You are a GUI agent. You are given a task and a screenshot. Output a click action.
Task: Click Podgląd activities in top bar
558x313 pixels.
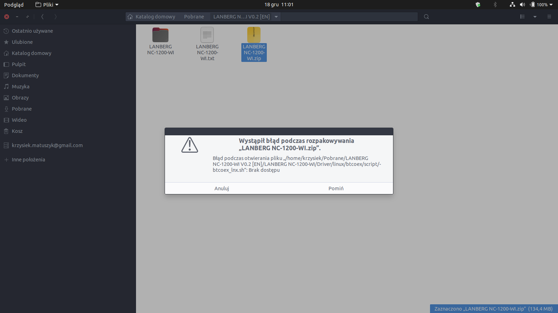(x=14, y=5)
